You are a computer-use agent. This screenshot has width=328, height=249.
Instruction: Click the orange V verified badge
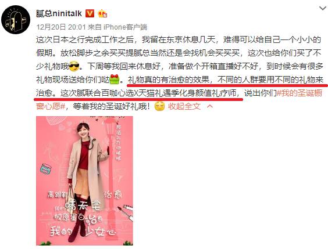[90, 14]
